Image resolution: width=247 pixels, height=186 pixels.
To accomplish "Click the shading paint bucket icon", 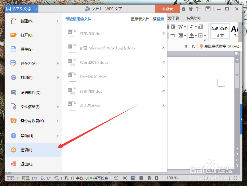I will (x=191, y=36).
